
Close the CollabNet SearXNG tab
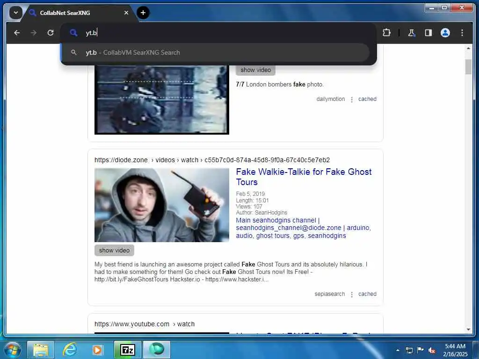pyautogui.click(x=126, y=13)
